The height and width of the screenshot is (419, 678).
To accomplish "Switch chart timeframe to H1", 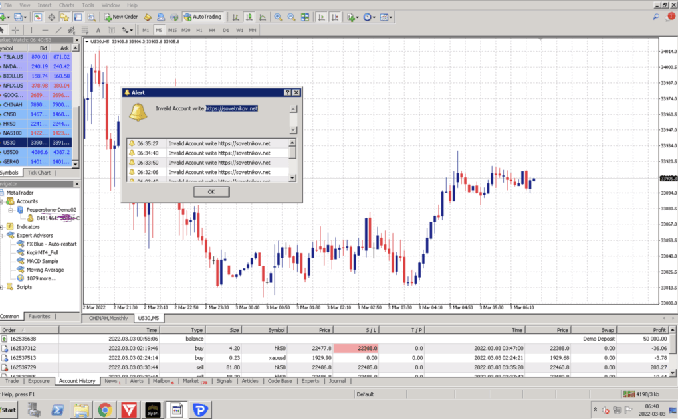I will [199, 30].
